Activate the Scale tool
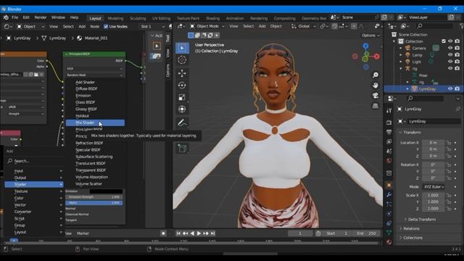The height and width of the screenshot is (261, 464). tap(182, 97)
